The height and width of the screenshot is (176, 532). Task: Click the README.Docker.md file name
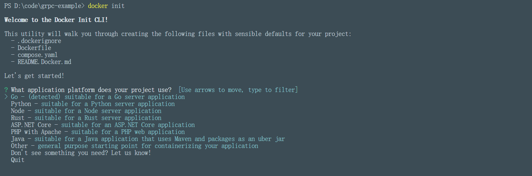(44, 62)
